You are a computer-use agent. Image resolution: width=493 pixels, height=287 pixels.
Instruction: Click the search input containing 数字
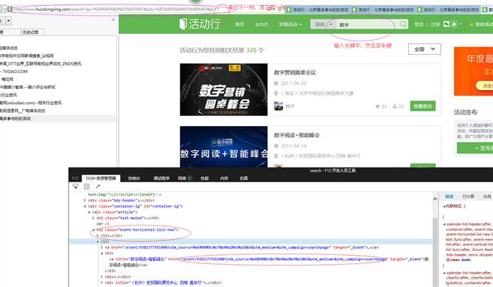[367, 24]
